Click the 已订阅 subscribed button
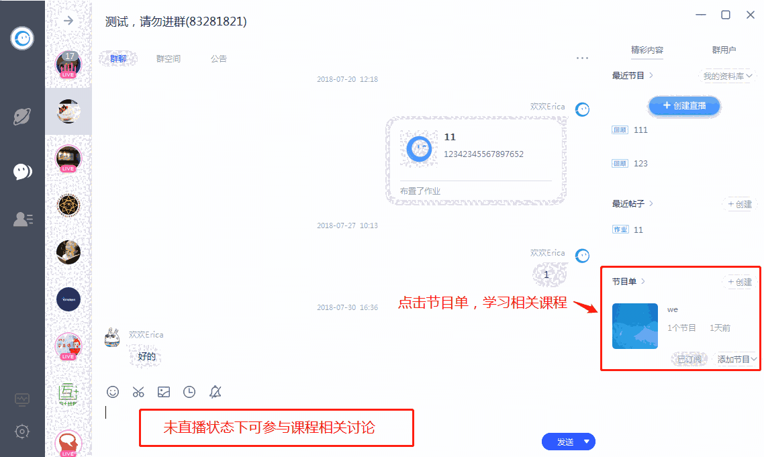The image size is (764, 457). pos(689,359)
